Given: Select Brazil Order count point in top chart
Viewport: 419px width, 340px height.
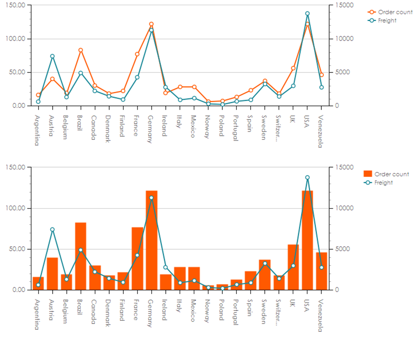Looking at the screenshot, I should (81, 50).
